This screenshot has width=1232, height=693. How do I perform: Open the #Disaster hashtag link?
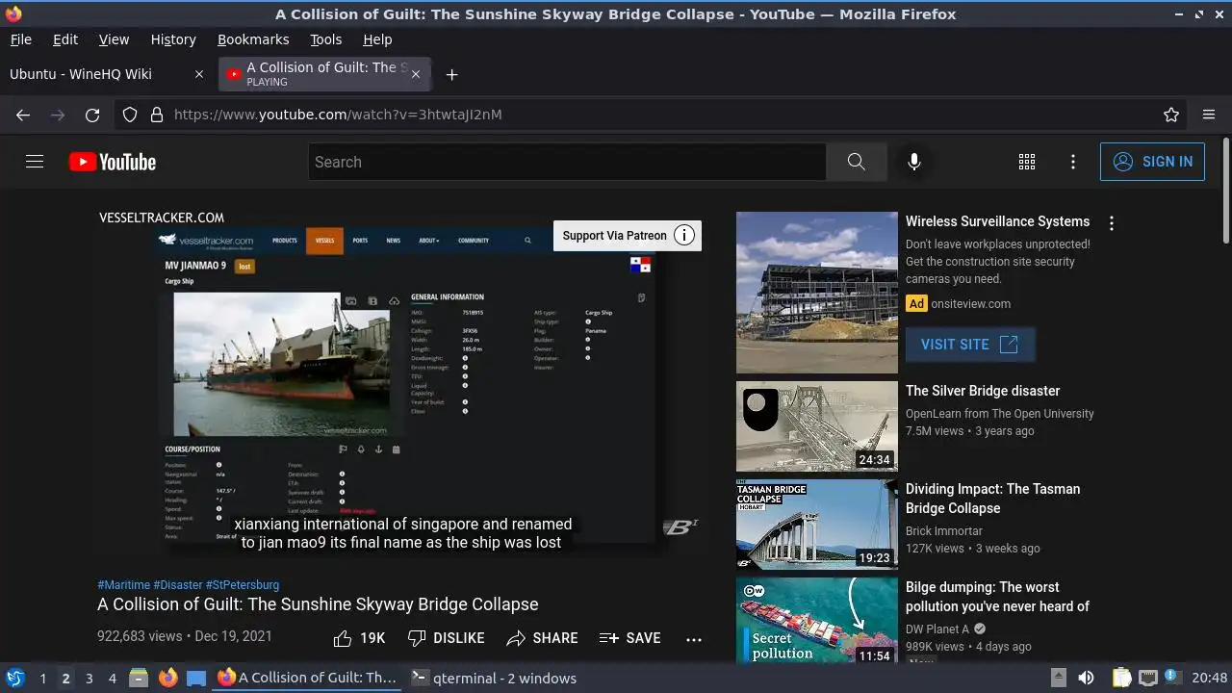[177, 585]
